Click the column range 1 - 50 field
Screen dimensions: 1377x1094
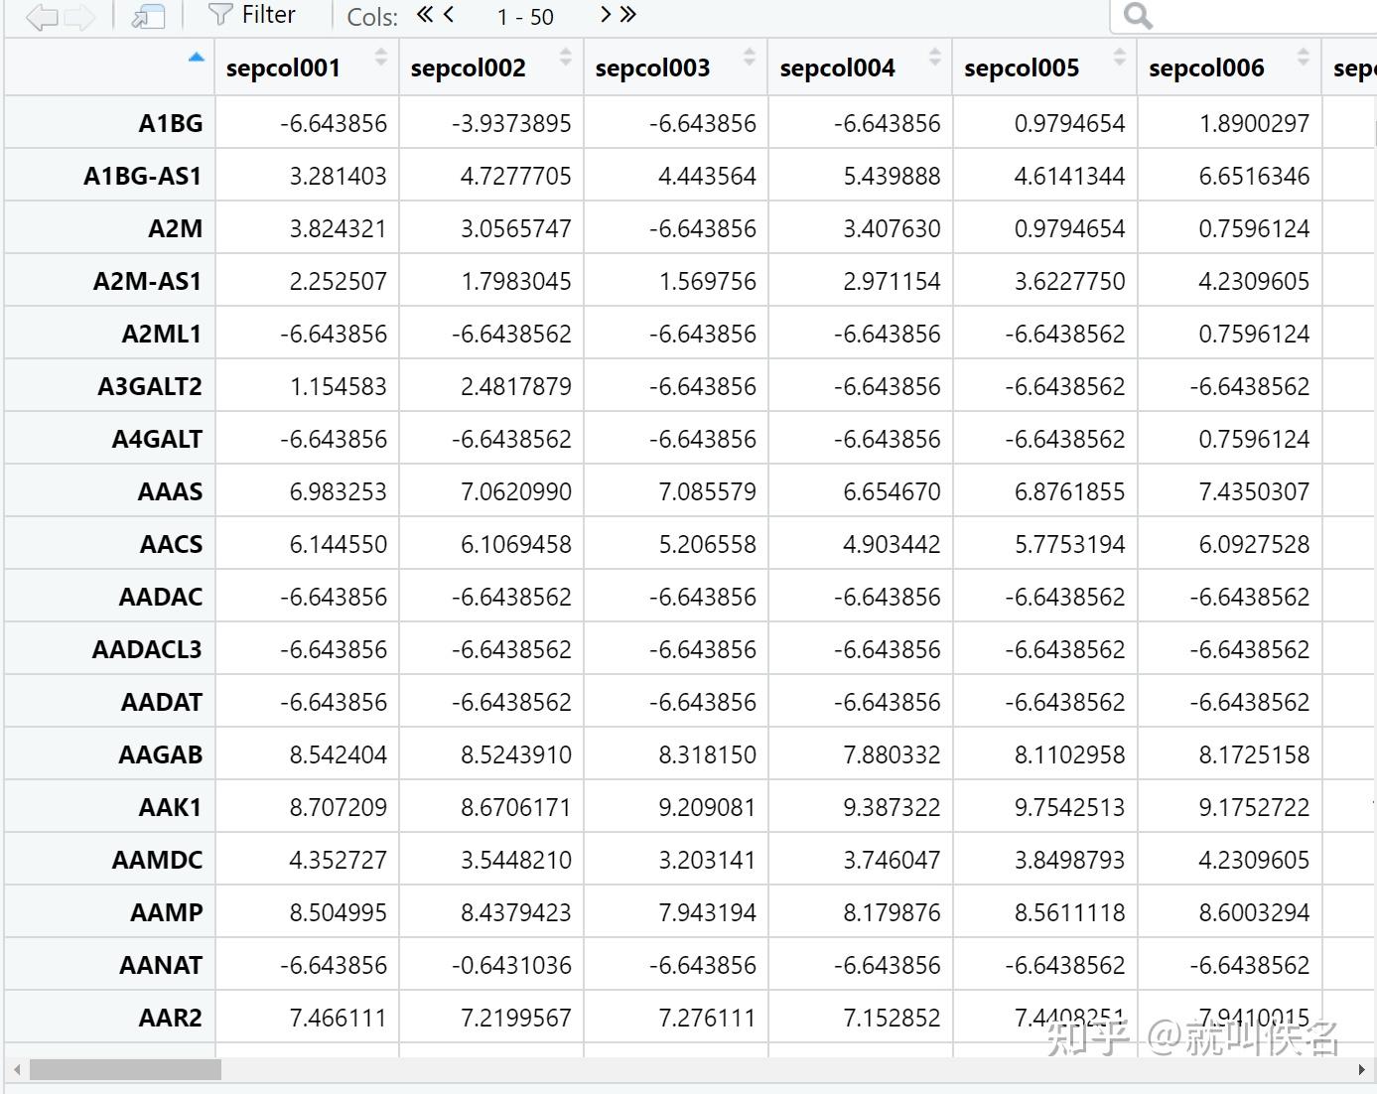pyautogui.click(x=525, y=16)
